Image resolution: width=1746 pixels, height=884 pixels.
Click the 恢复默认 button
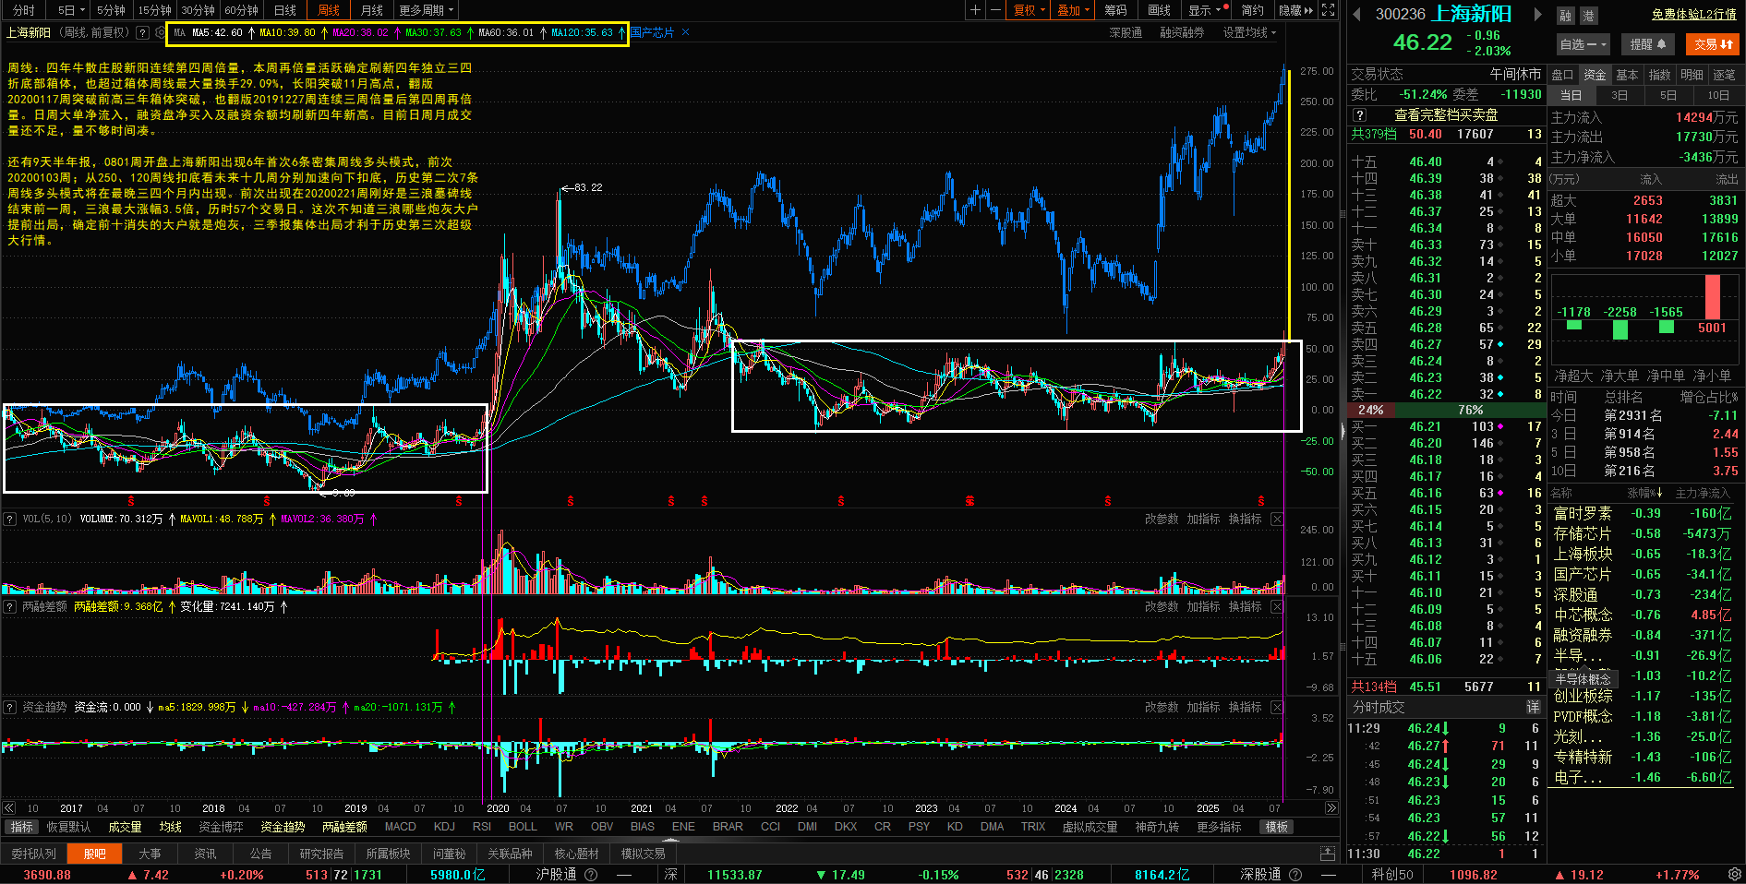tap(69, 827)
